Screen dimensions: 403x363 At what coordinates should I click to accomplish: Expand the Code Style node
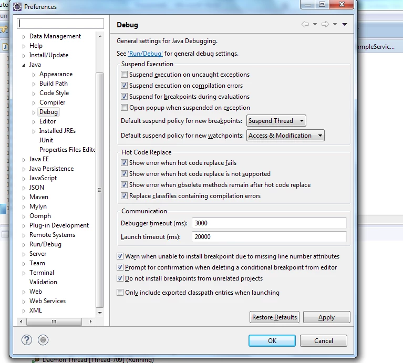pos(34,94)
